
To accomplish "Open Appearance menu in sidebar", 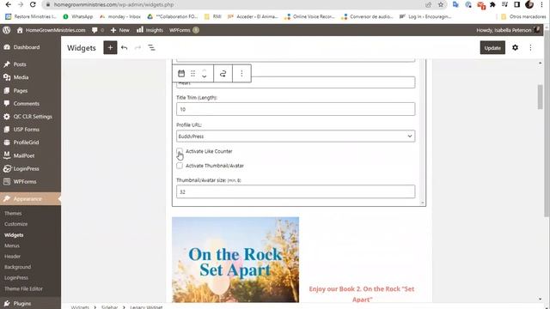I will pos(30,198).
